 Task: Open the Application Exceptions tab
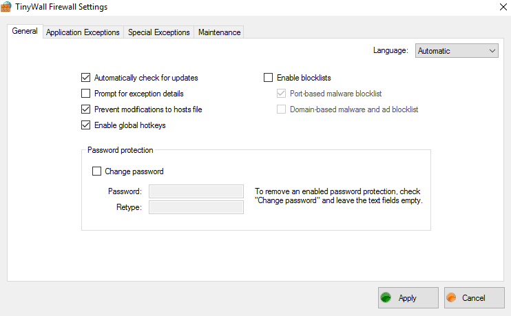83,32
